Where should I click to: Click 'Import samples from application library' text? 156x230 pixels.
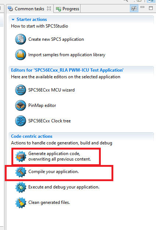tap(67, 55)
